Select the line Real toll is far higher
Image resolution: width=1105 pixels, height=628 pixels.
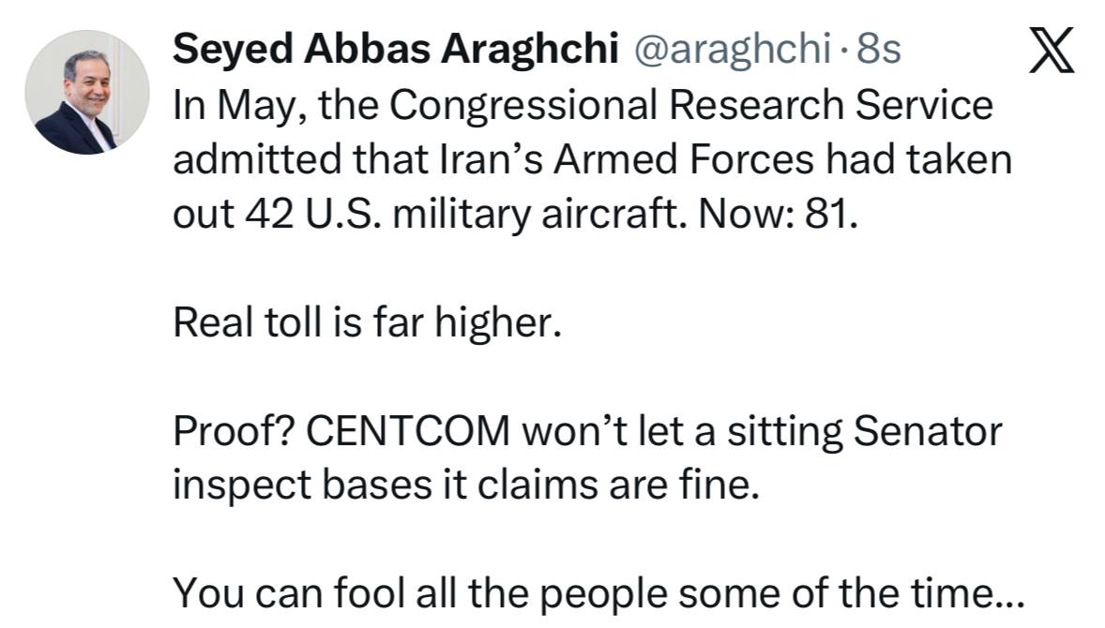coord(367,322)
